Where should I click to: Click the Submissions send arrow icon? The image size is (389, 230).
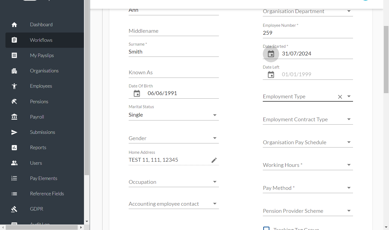[x=14, y=132]
